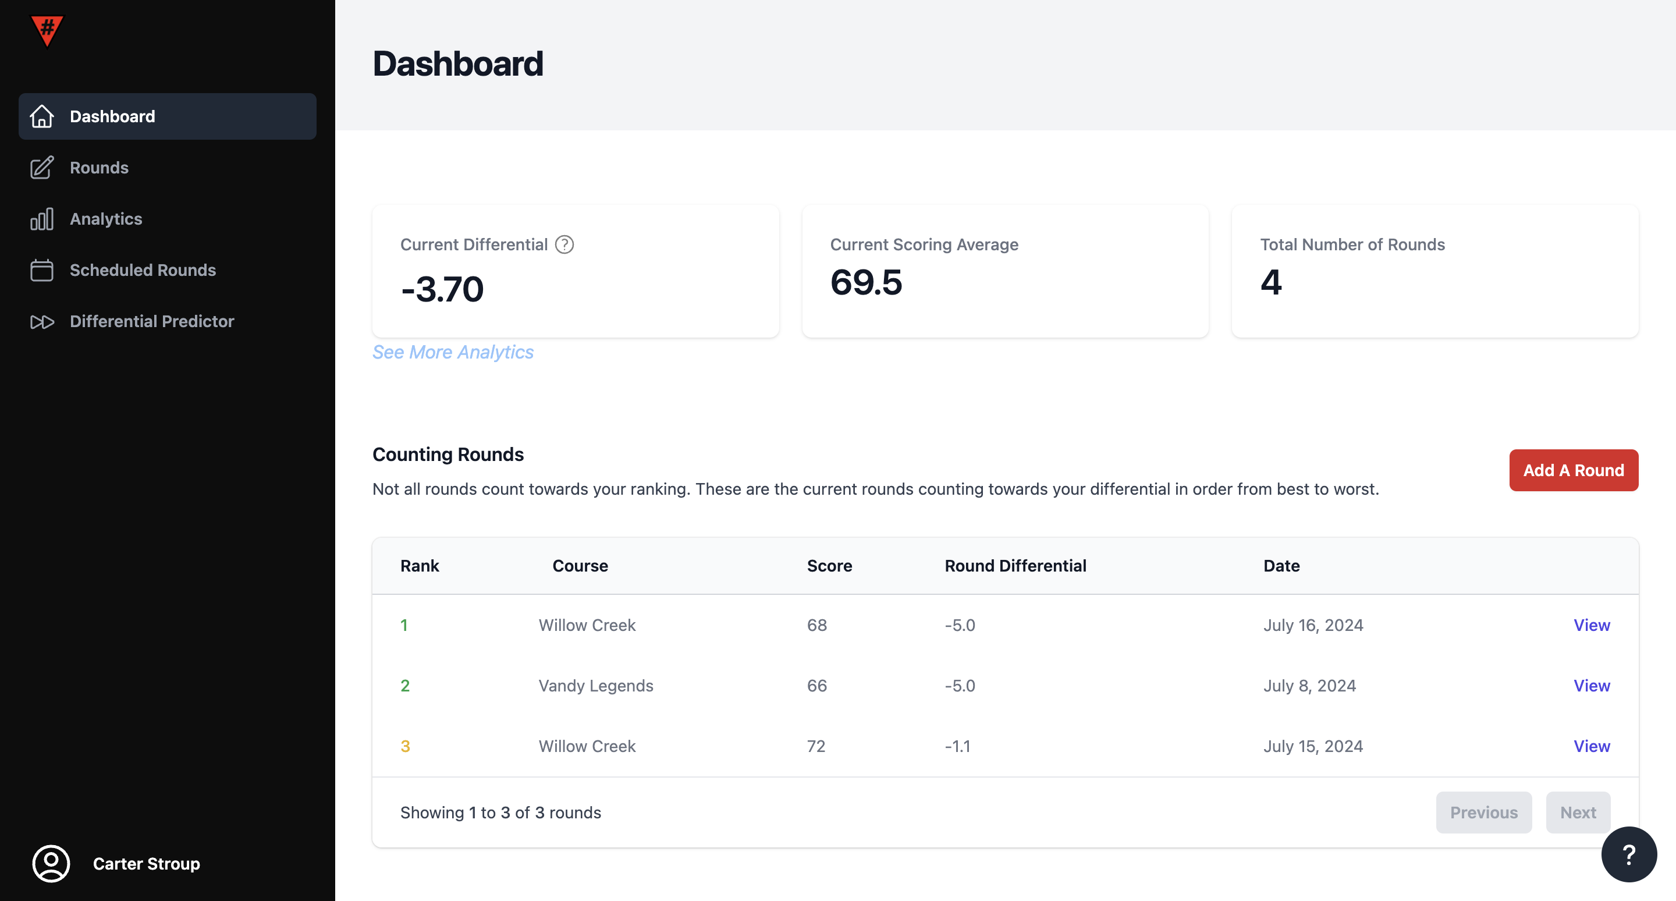View the July 16 Willow Creek round

click(1592, 625)
